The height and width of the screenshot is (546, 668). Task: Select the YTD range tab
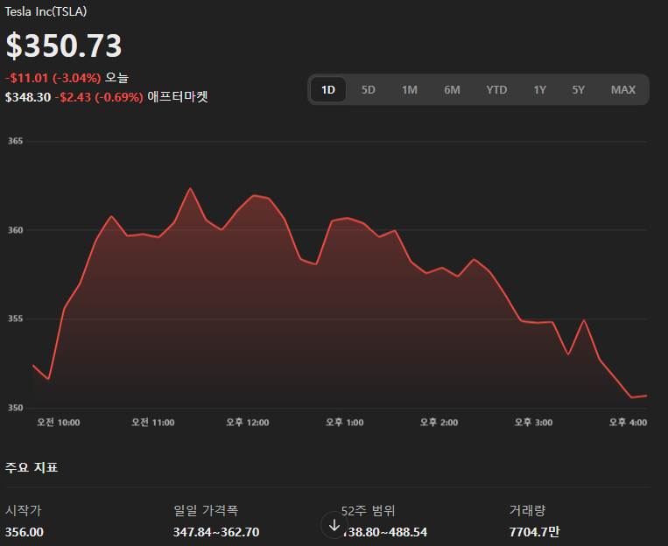pos(496,90)
